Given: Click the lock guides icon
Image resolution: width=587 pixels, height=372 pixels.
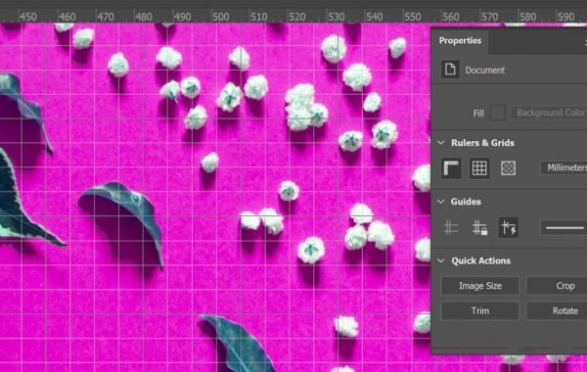Looking at the screenshot, I should [479, 227].
